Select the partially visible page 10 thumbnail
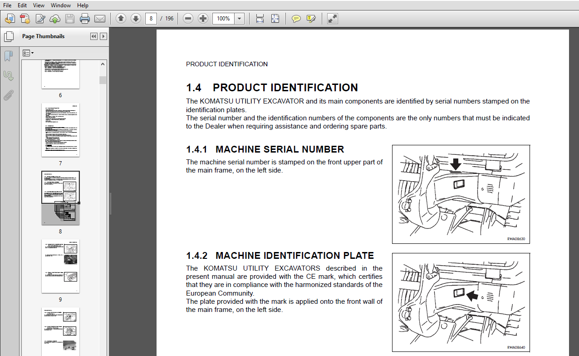This screenshot has width=579, height=356. pyautogui.click(x=60, y=331)
